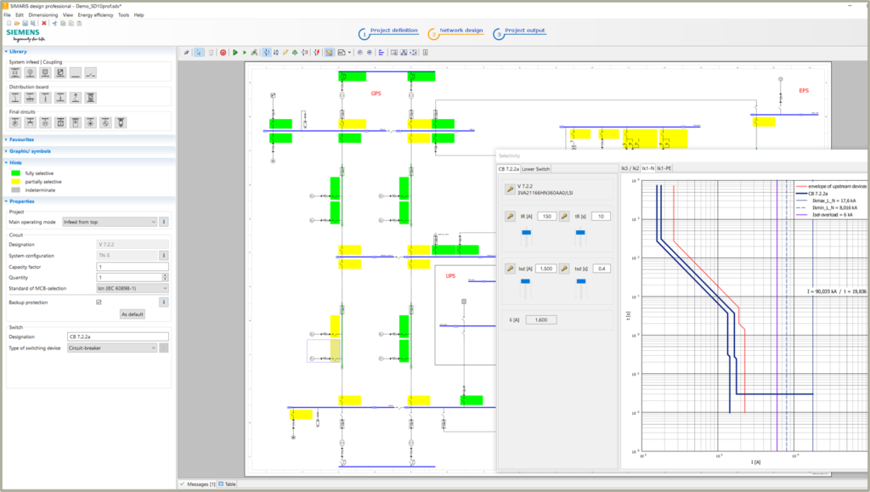Click the Capacity factor input field
This screenshot has height=492, width=870.
(x=133, y=266)
